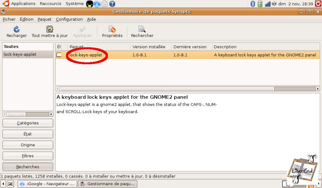This screenshot has width=322, height=188.
Task: Click the volume speaker icon
Action: [x=274, y=4]
